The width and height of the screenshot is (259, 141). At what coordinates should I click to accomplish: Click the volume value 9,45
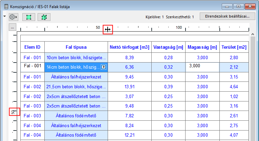click(x=129, y=77)
